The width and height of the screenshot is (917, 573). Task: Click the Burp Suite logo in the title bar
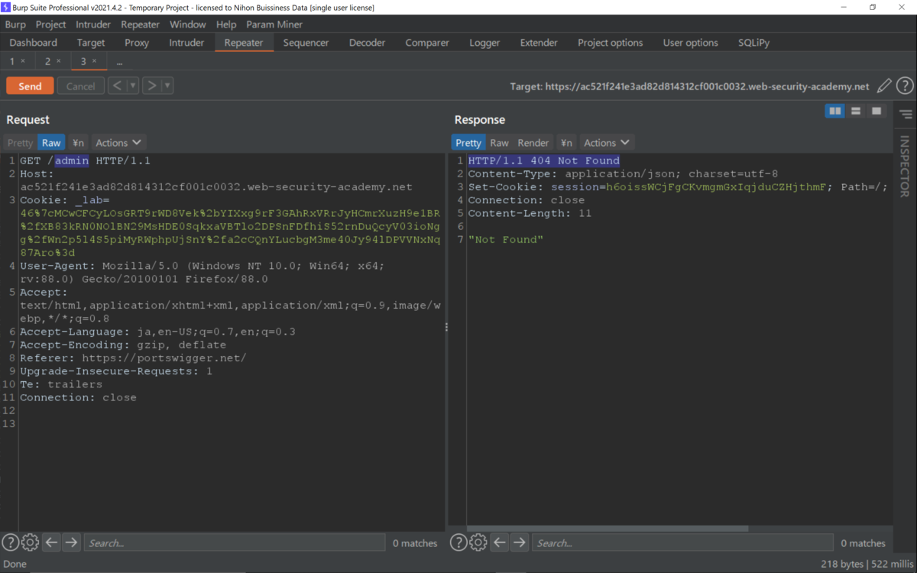point(7,7)
